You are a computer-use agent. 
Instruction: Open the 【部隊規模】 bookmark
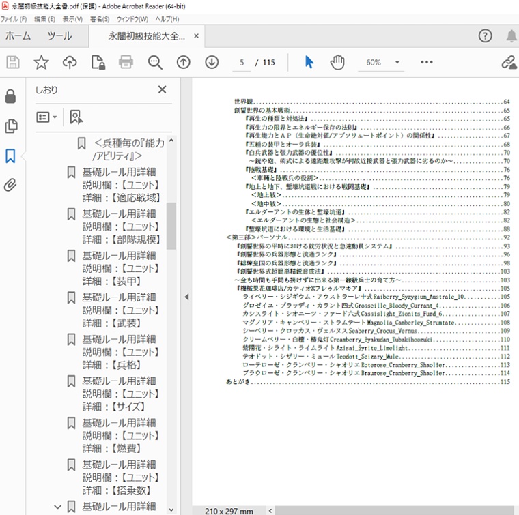(121, 226)
